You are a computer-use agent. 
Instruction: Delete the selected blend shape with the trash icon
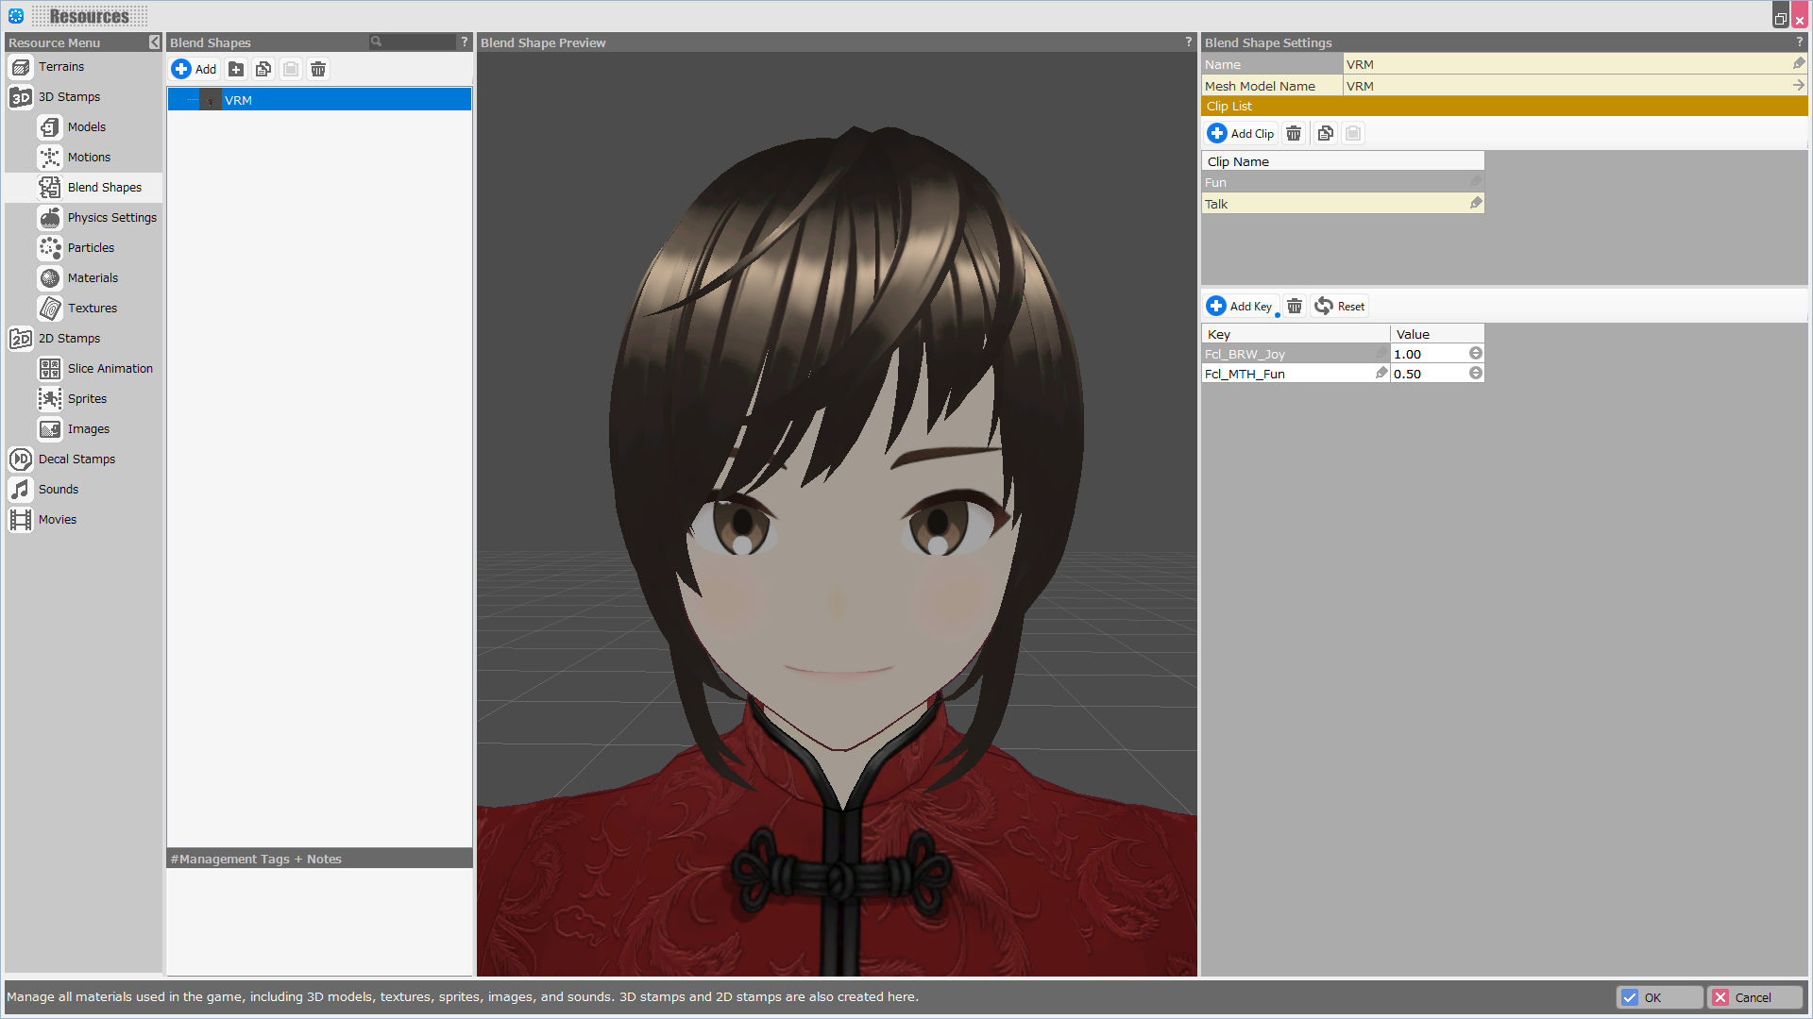[318, 69]
